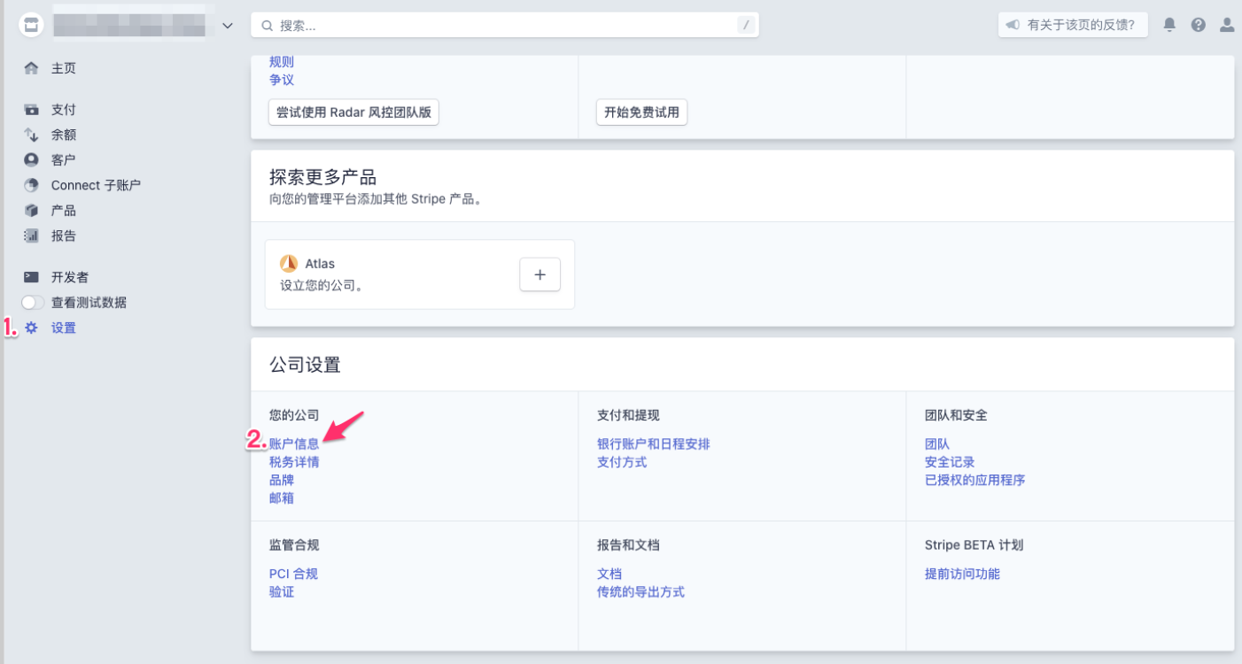
Task: Open the 品牌 link
Action: click(x=282, y=480)
